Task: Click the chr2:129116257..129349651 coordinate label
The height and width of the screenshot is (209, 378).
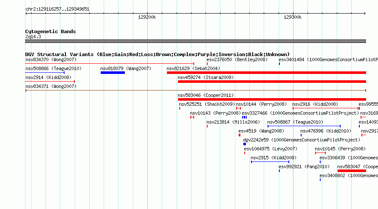Action: [57, 9]
